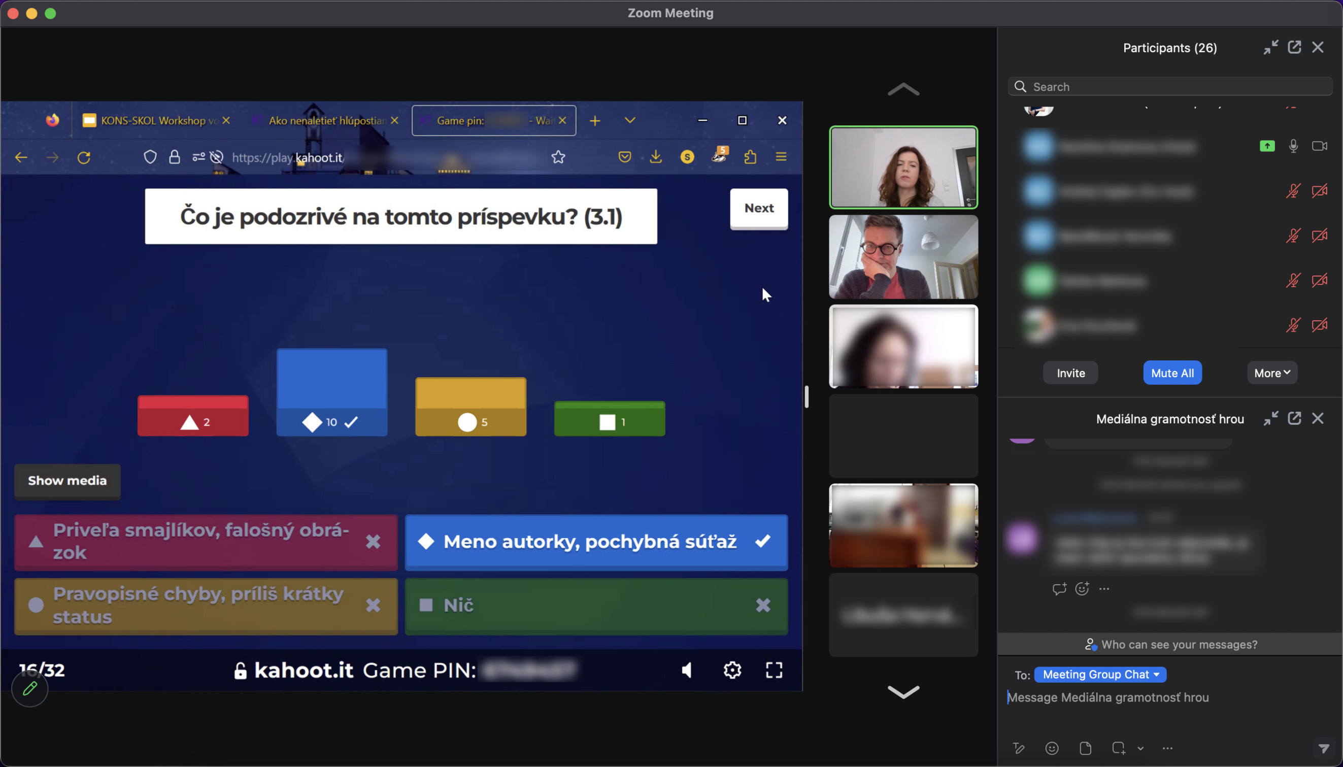Pop out the chat panel

pos(1294,418)
